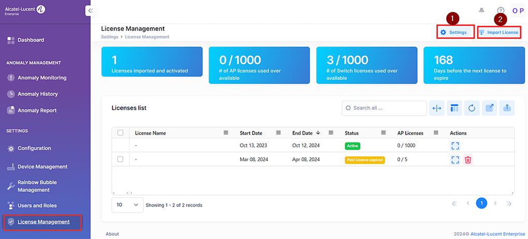Click the About link in footer
528x239 pixels.
pyautogui.click(x=112, y=234)
